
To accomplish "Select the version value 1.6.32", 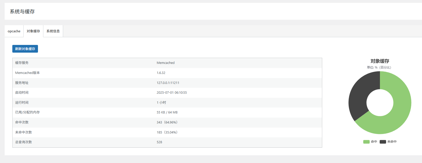I will coord(161,73).
